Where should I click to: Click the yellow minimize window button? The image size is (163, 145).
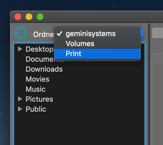point(29,17)
